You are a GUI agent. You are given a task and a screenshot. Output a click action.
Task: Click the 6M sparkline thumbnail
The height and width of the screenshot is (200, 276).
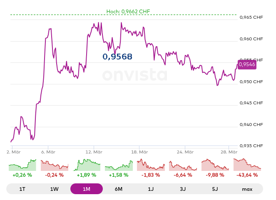(x=119, y=165)
